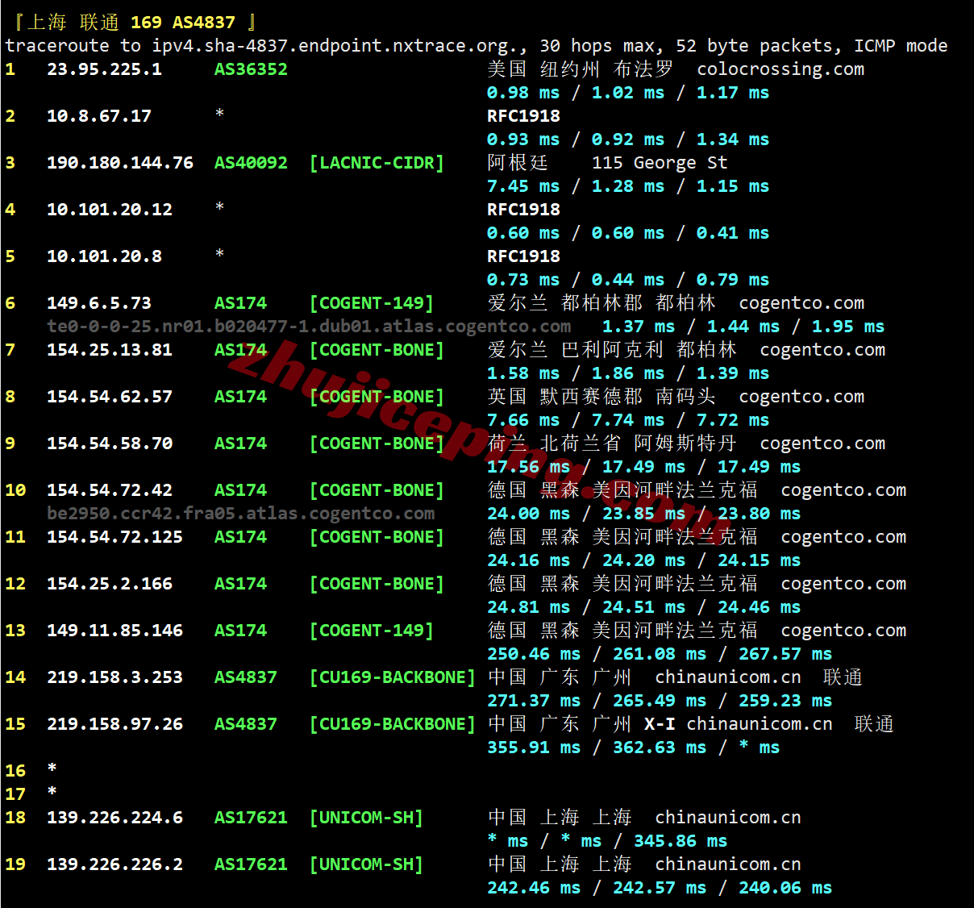Select IP 219.158.97.26 on hop 15
This screenshot has height=908, width=974.
(x=114, y=724)
